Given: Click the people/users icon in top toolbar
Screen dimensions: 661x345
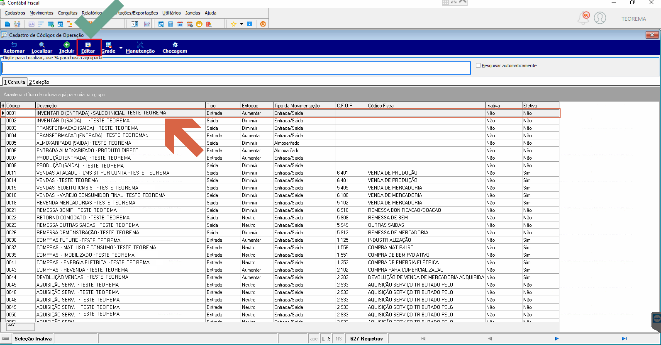Looking at the screenshot, I should (x=17, y=24).
